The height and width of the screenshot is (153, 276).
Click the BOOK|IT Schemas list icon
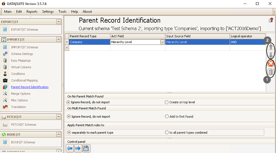tap(5, 142)
